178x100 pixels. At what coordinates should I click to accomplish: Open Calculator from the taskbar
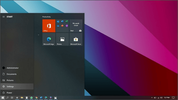pyautogui.click(x=27, y=98)
